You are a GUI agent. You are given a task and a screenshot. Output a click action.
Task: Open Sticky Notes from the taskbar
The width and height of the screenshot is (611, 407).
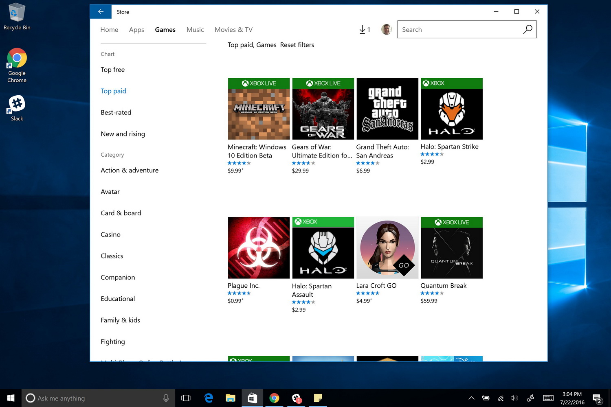[318, 398]
